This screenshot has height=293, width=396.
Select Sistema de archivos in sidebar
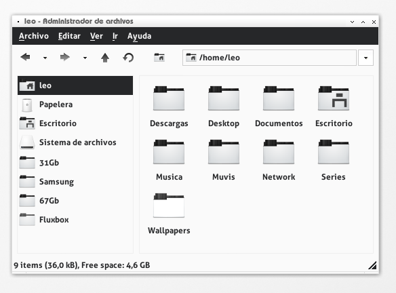coord(75,142)
